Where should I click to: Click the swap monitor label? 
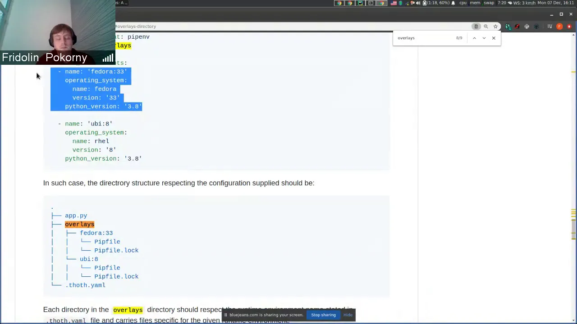point(489,3)
